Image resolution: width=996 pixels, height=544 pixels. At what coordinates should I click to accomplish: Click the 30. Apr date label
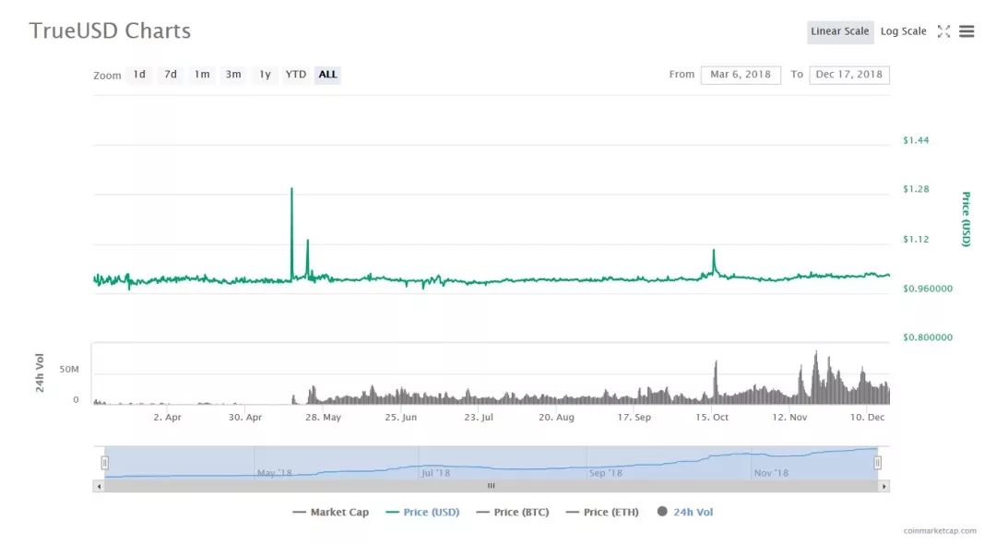pos(245,418)
